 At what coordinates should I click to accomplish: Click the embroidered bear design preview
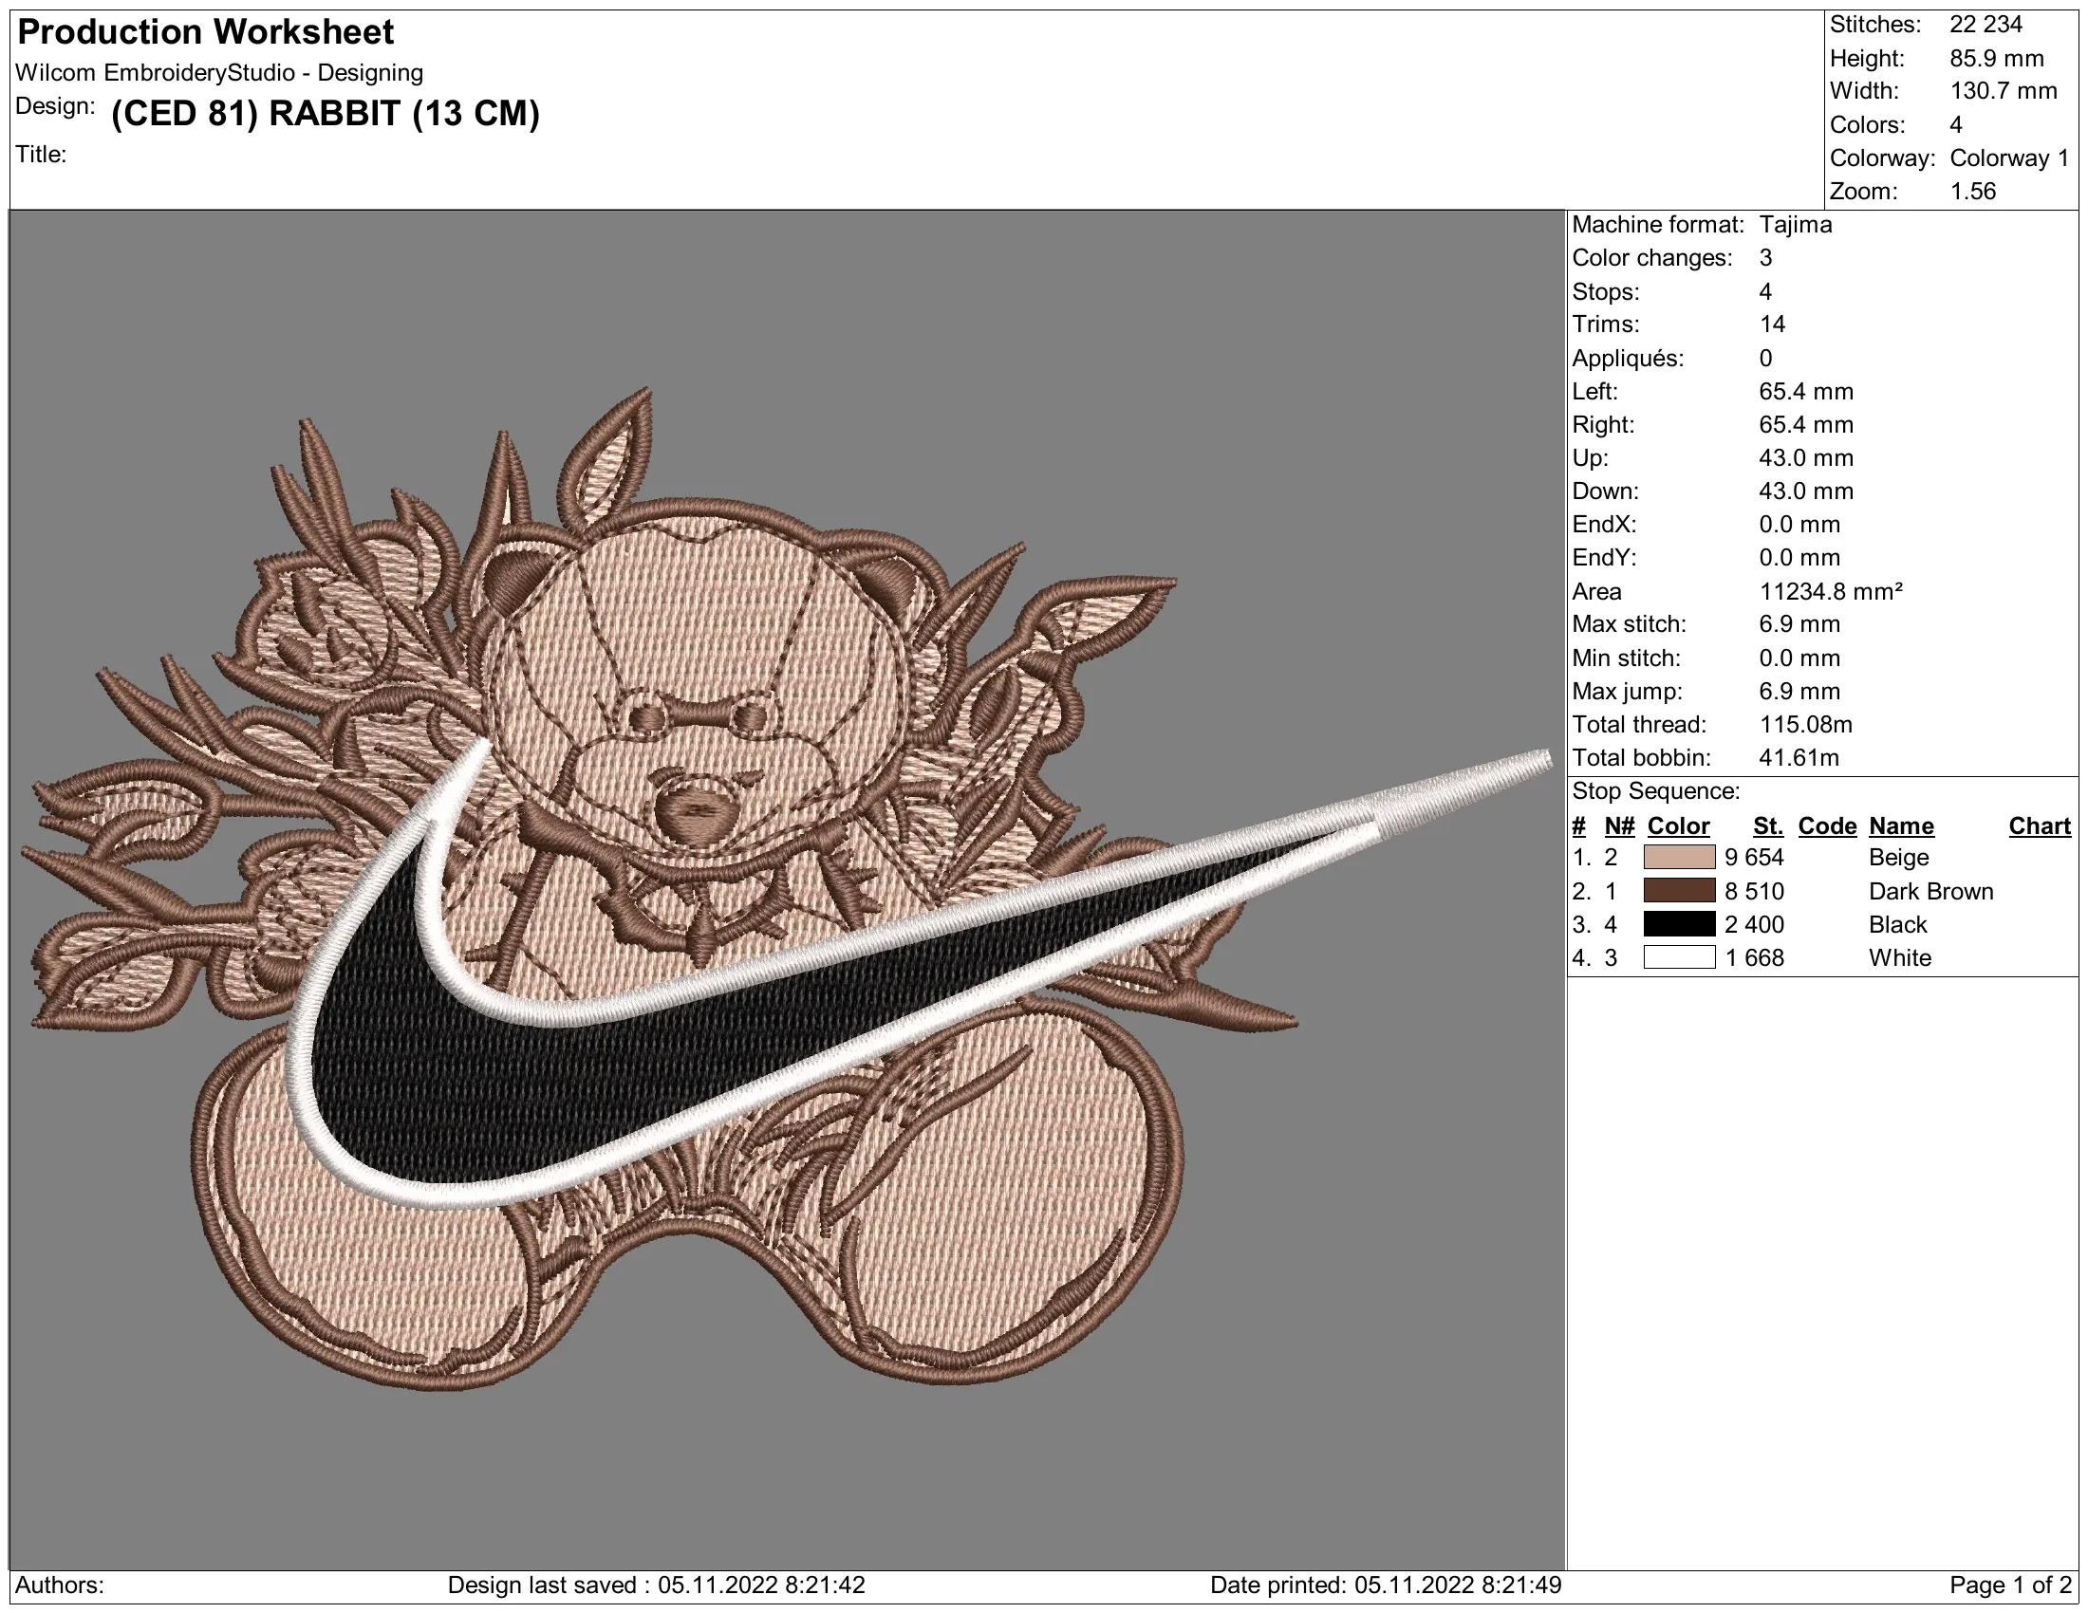click(x=786, y=889)
